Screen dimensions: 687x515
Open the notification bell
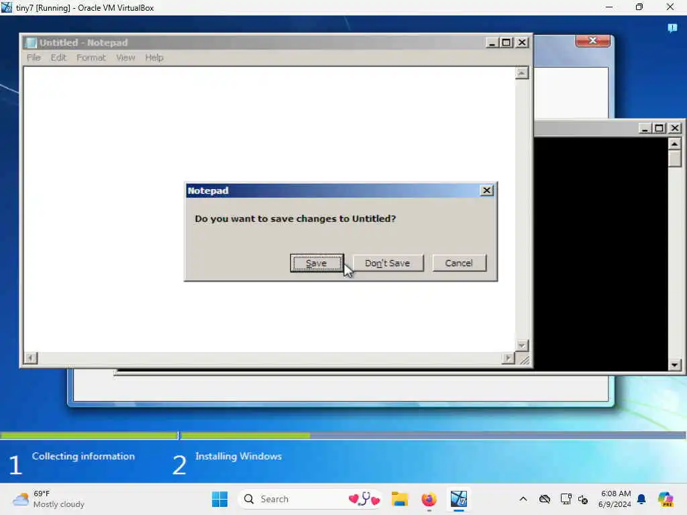coord(641,499)
